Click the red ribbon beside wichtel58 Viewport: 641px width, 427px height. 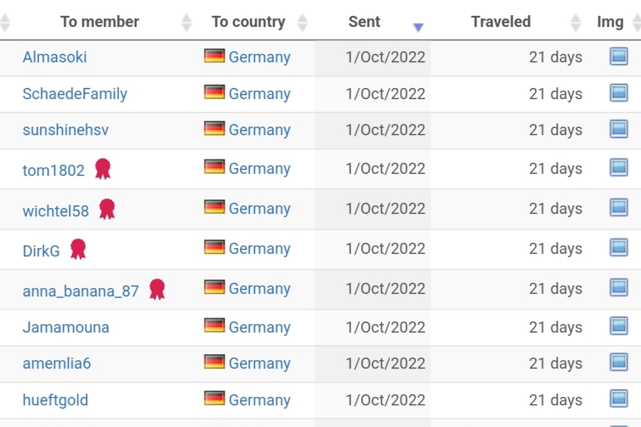pos(107,209)
